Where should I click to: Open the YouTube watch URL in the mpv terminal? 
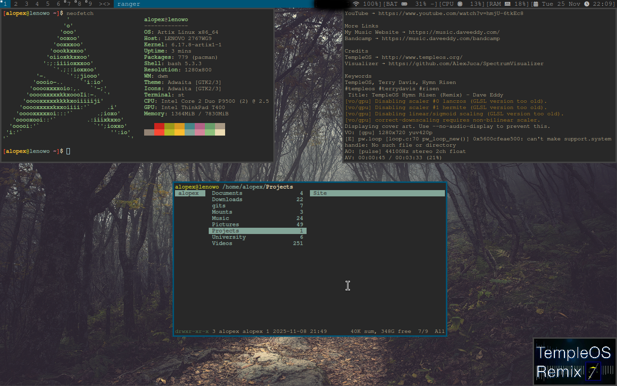451,14
